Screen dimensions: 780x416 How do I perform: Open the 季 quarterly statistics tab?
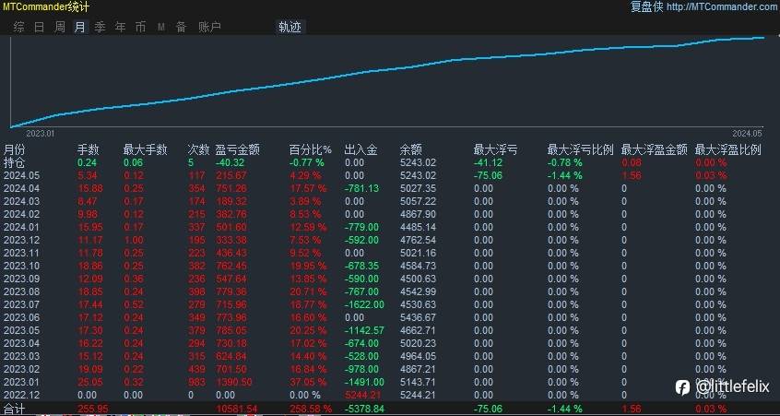click(100, 27)
